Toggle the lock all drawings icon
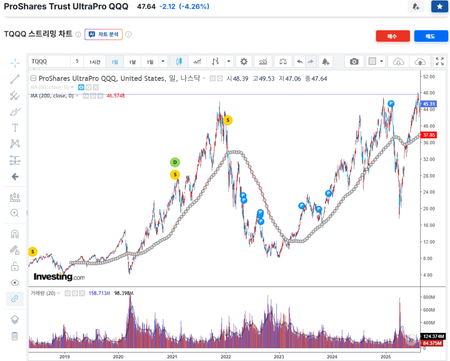 point(15,266)
